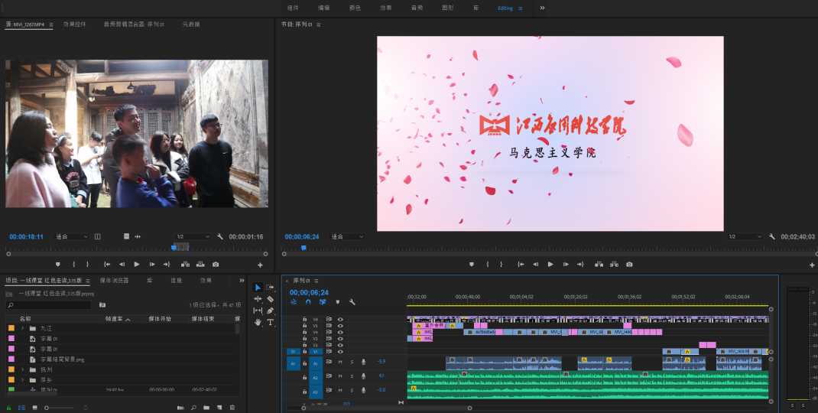This screenshot has height=413, width=818.
Task: Select the Track Select Forward tool
Action: pos(270,288)
